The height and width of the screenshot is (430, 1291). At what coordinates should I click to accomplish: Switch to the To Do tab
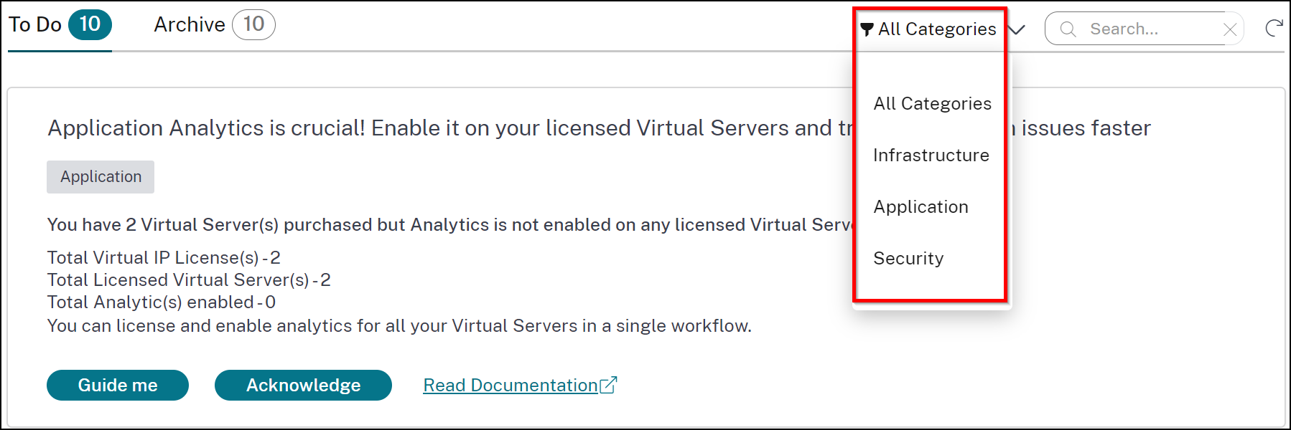tap(60, 25)
